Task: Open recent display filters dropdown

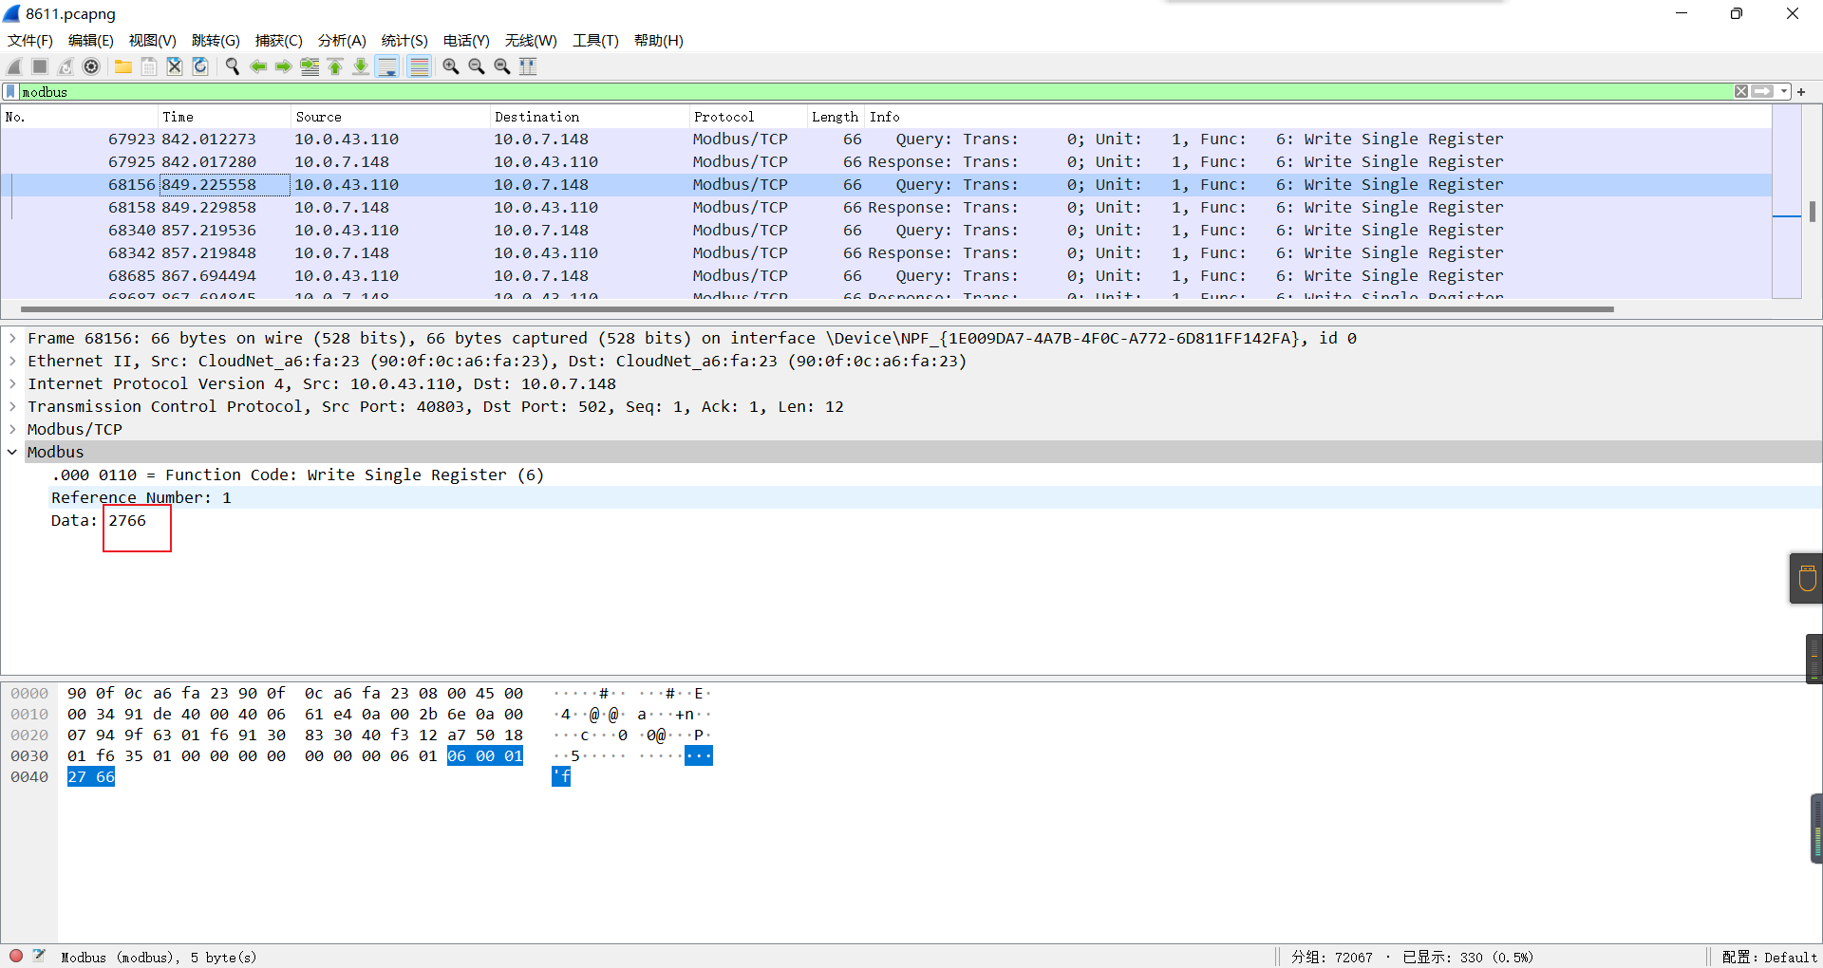Action: click(x=1784, y=92)
